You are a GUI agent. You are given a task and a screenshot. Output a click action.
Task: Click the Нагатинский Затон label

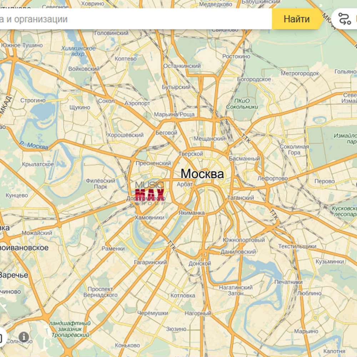pyautogui.click(x=236, y=290)
